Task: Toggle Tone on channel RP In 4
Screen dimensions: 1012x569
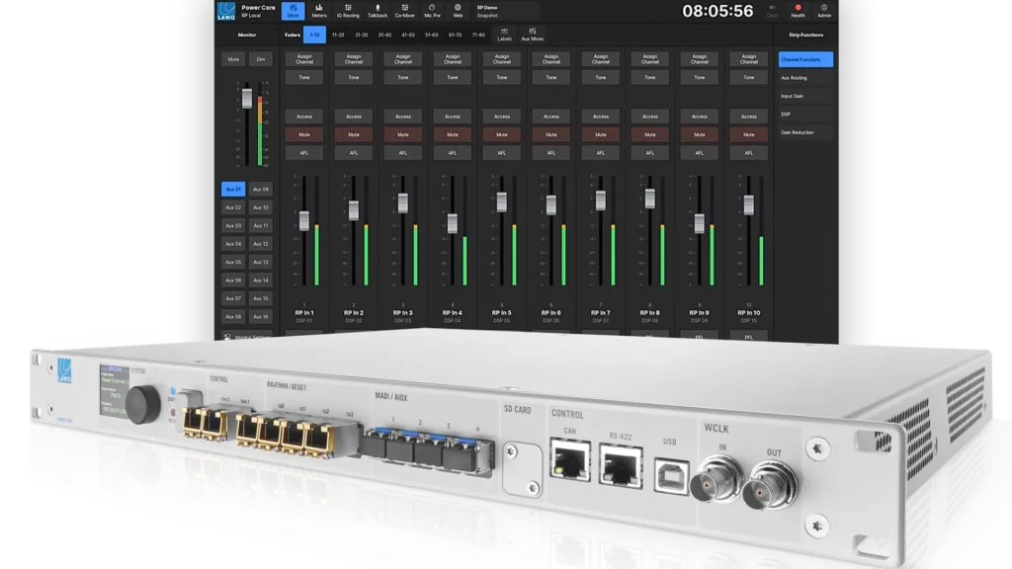Action: 453,77
